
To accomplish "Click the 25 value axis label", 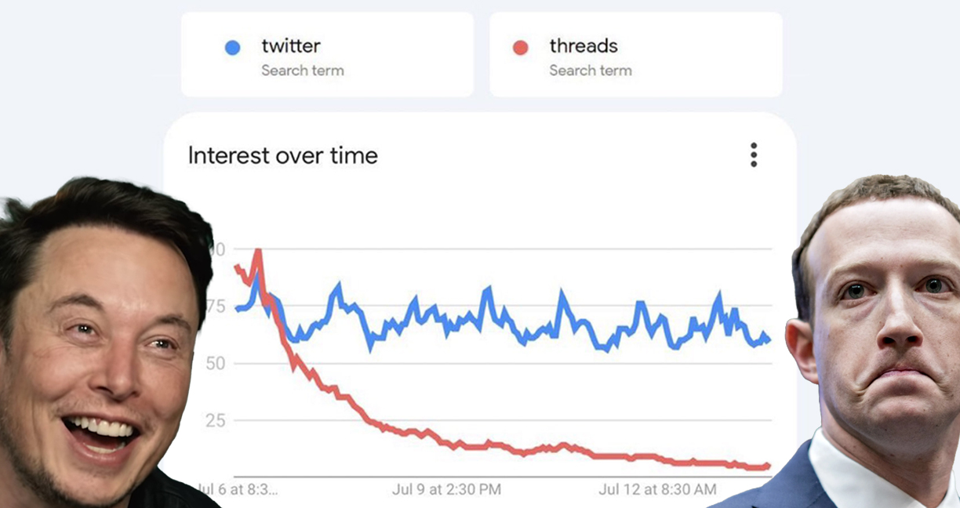I will [x=216, y=421].
